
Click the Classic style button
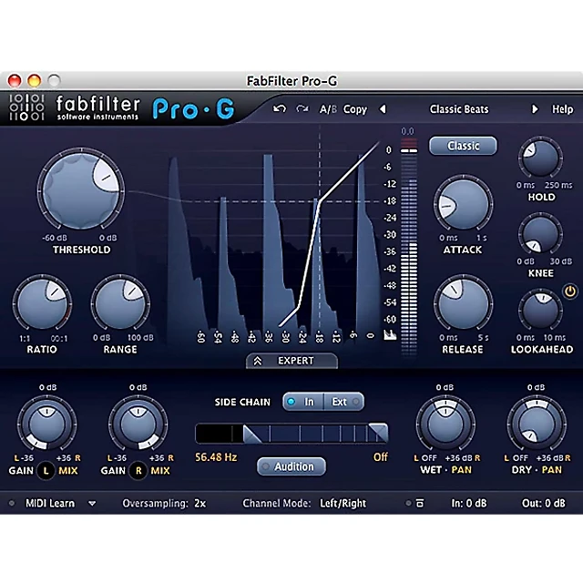[463, 146]
